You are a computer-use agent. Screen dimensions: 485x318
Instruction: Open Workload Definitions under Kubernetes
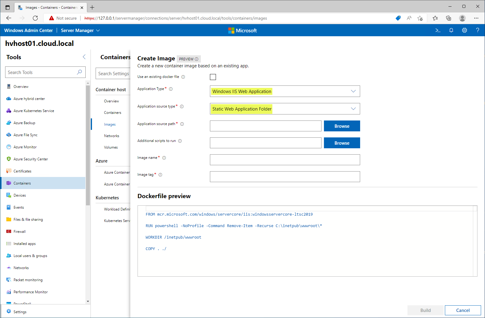pos(117,209)
